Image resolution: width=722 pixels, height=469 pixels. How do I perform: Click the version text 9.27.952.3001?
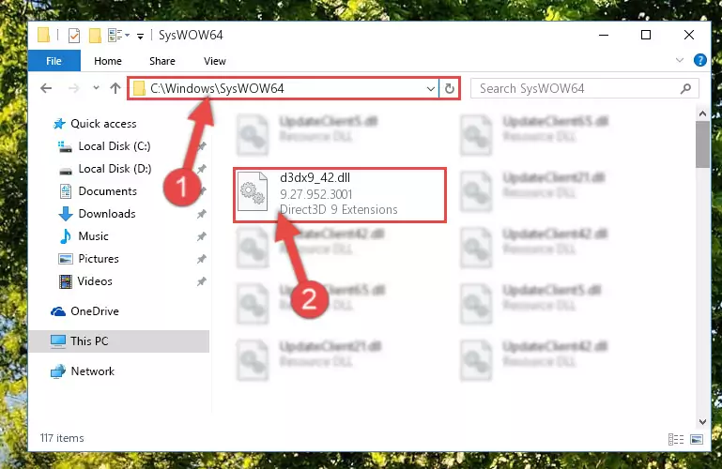coord(315,194)
